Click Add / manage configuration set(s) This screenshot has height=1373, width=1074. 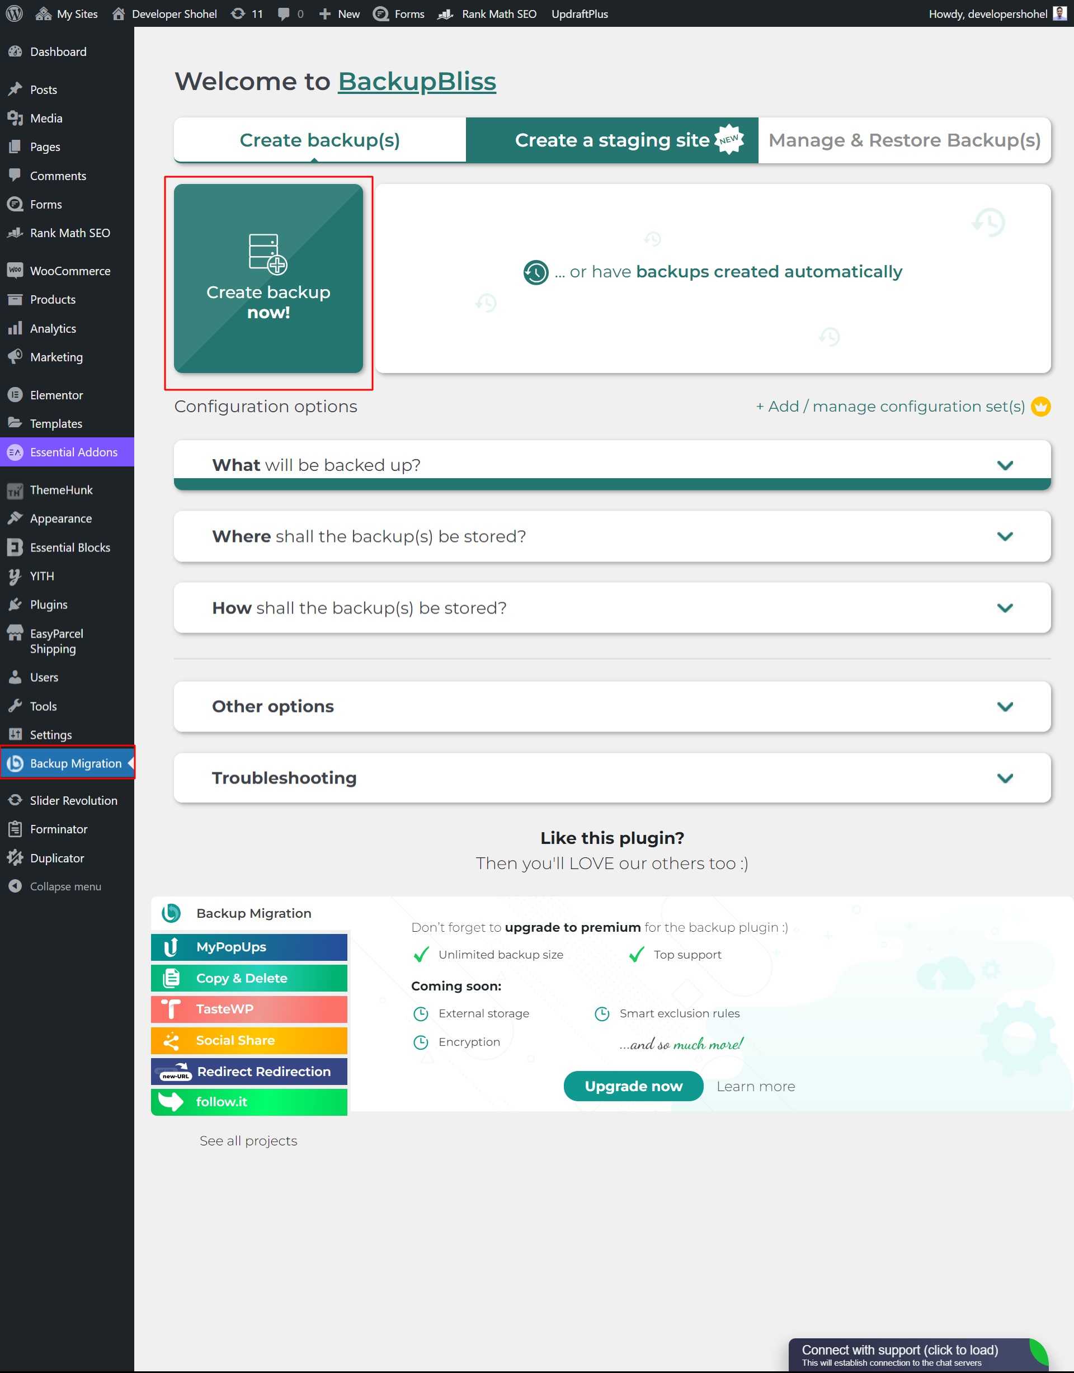890,406
